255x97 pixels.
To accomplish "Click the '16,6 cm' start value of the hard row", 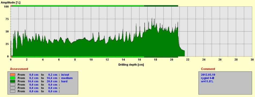I will [x=33, y=81].
